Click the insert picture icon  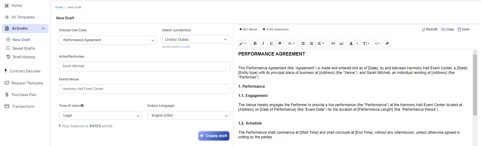[x=341, y=44]
